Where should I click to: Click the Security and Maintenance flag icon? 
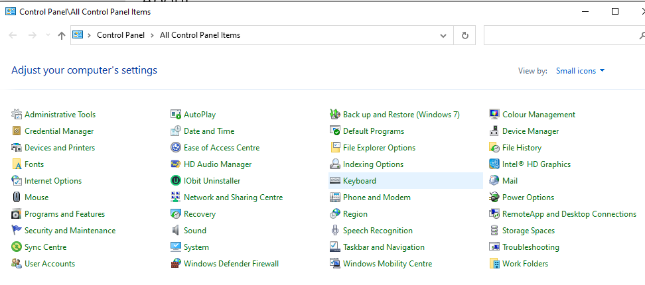coord(16,231)
